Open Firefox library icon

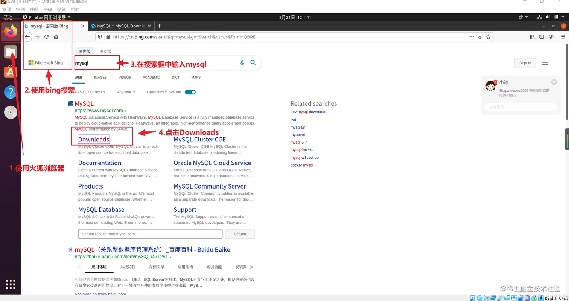(x=532, y=37)
